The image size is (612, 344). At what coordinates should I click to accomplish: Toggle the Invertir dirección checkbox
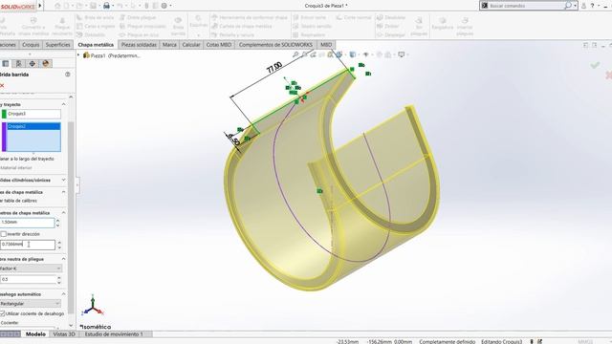pos(4,234)
